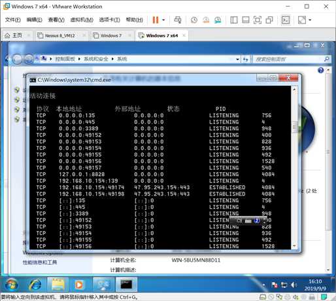336x301 pixels.
Task: Click the search magnifier in Control Panel
Action: [326, 59]
